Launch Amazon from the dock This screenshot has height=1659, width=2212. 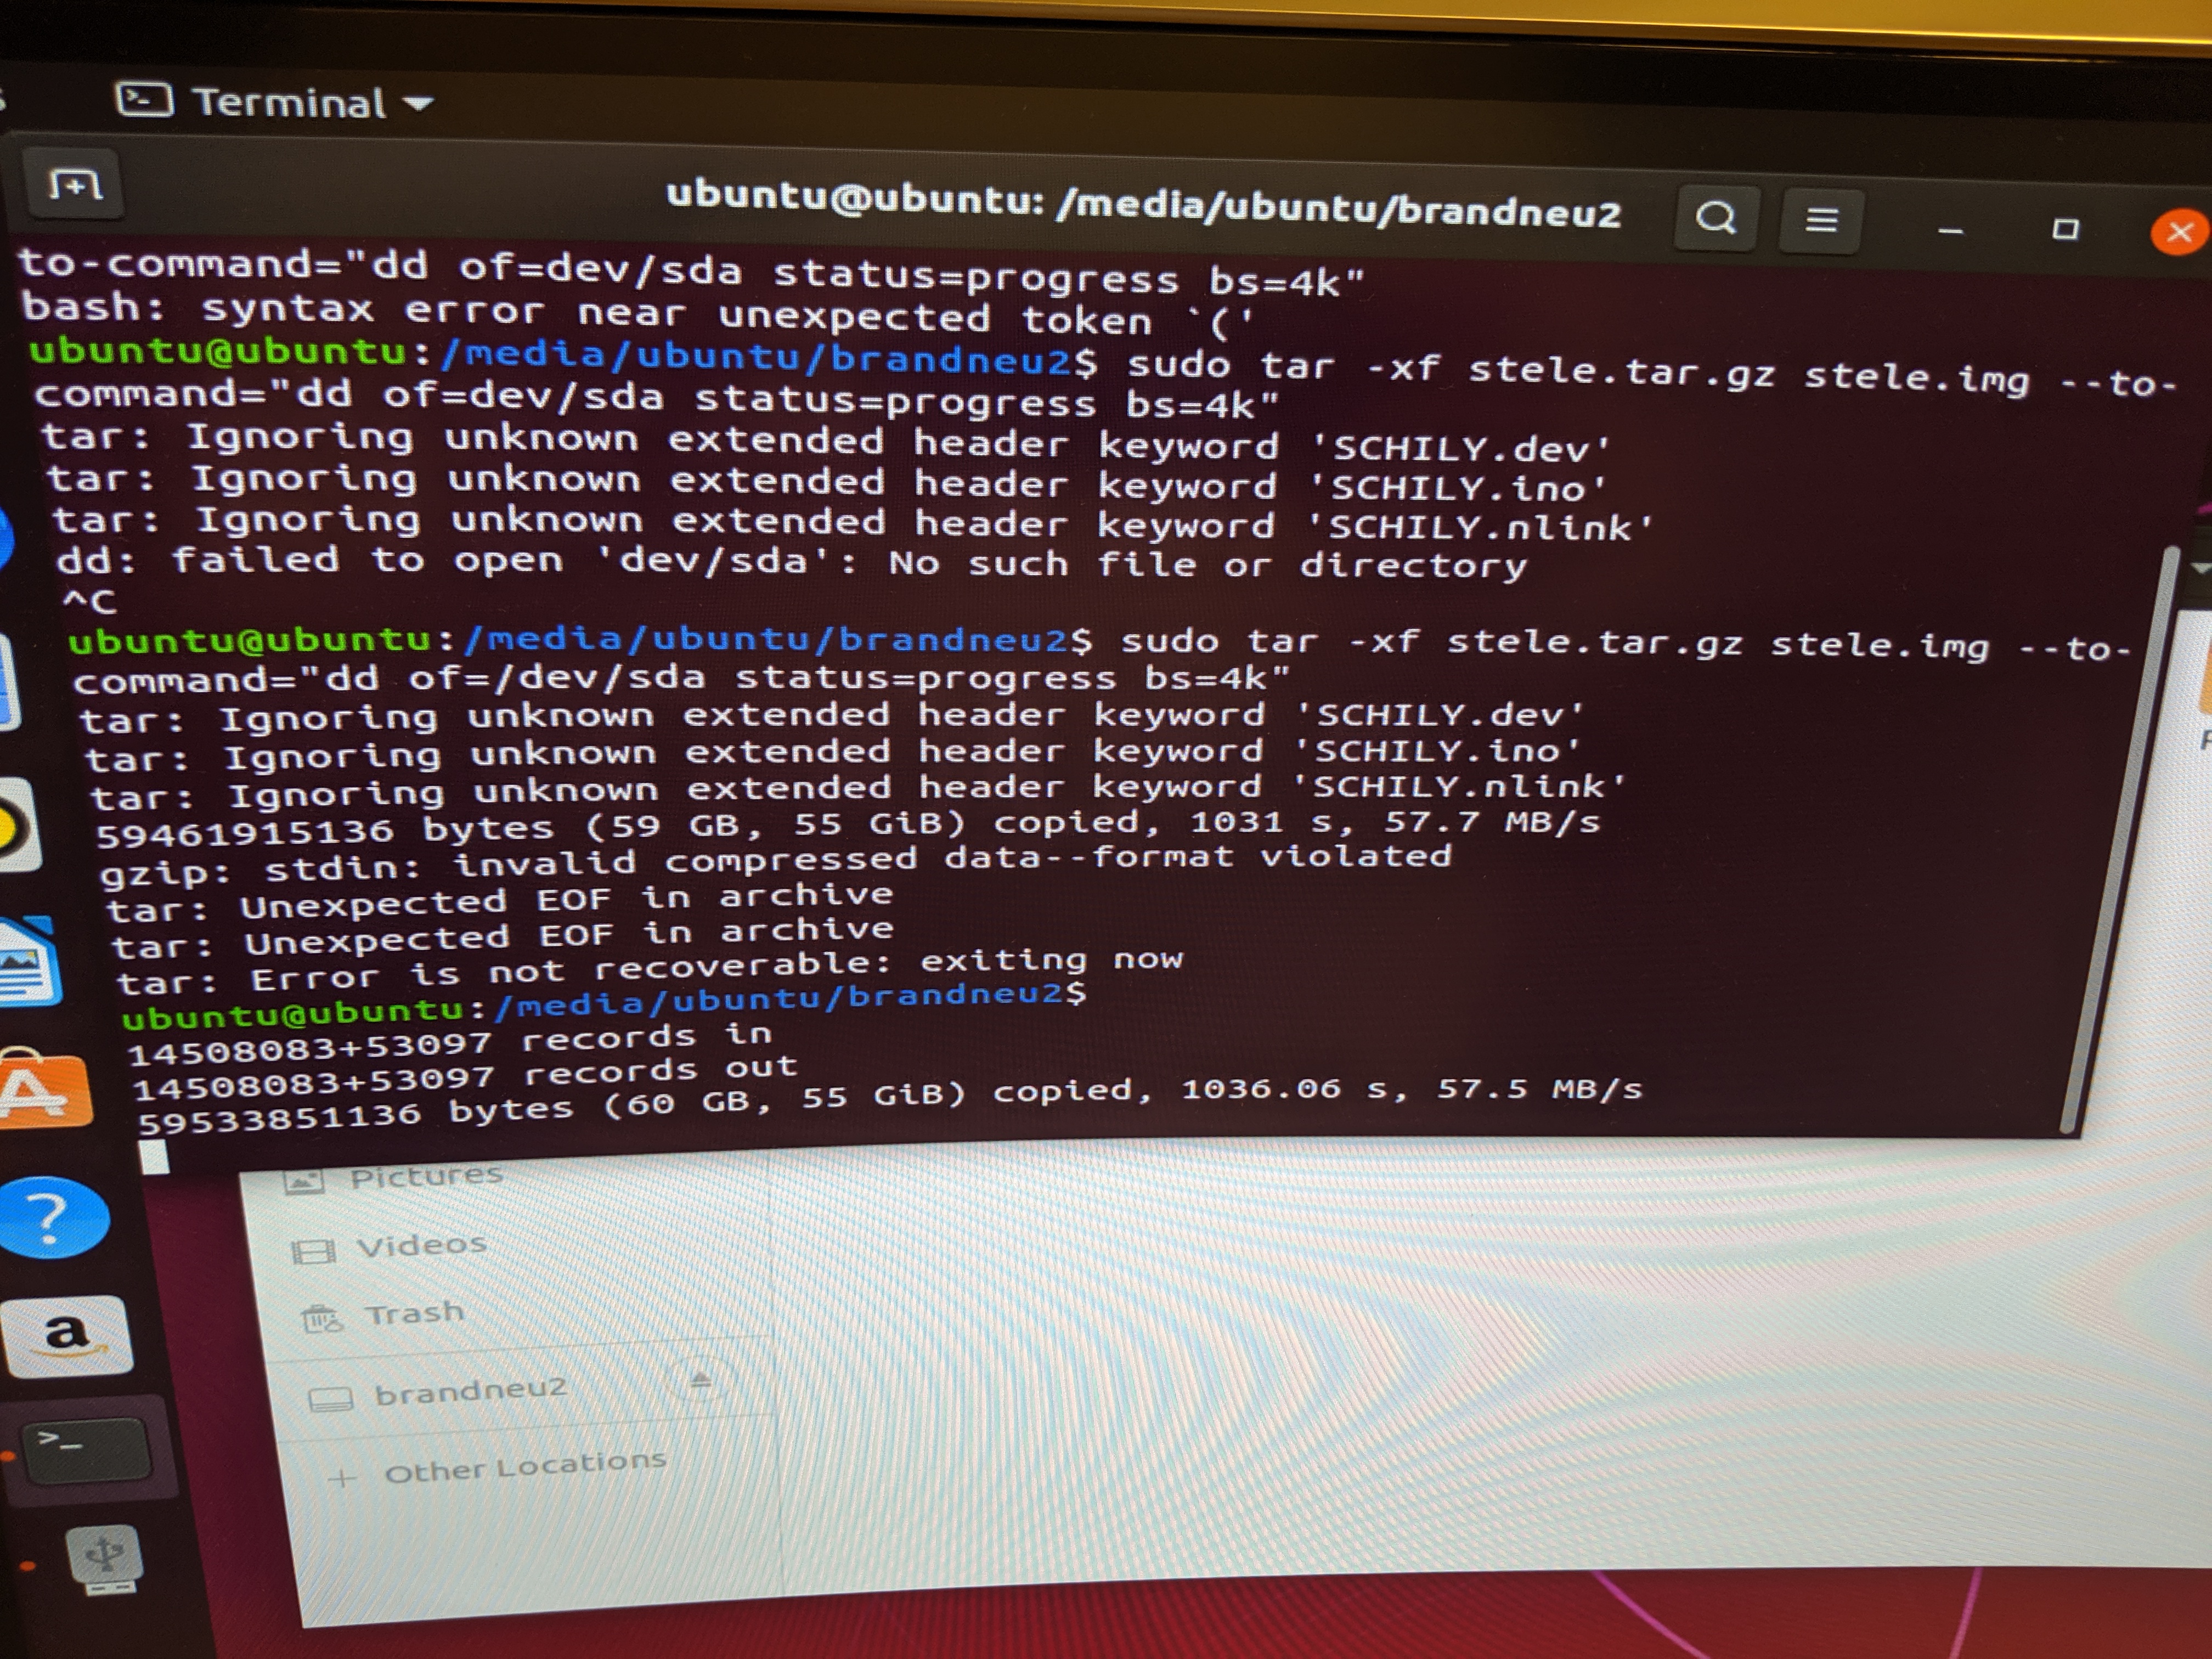point(68,1336)
